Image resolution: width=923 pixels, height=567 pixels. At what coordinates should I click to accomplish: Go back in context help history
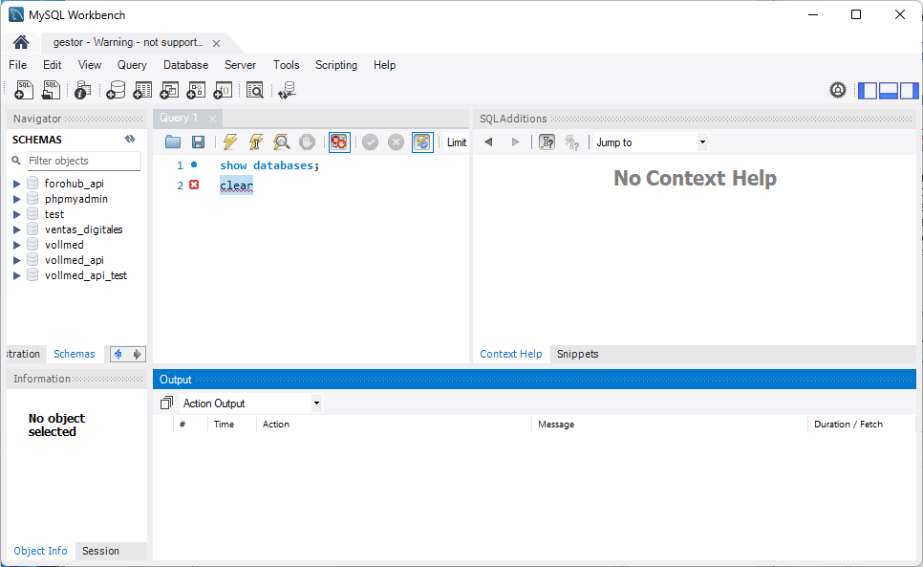(x=488, y=142)
